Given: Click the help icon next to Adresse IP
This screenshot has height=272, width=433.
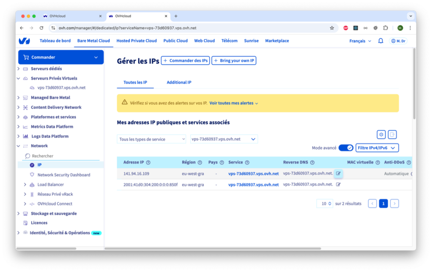Looking at the screenshot, I should tap(148, 162).
